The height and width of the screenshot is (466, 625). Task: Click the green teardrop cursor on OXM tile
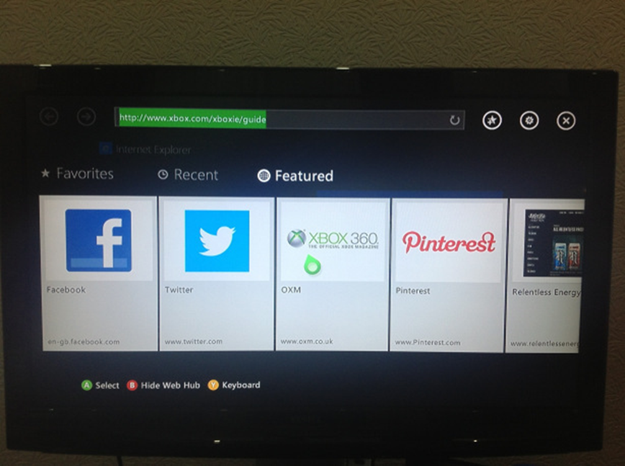coord(312,265)
